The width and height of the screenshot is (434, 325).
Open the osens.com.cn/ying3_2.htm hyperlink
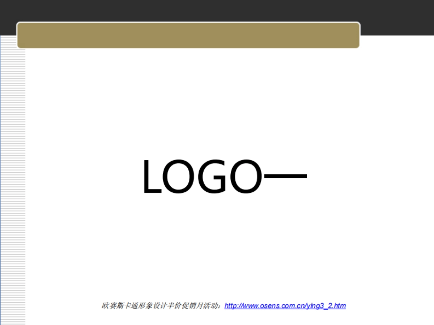285,305
